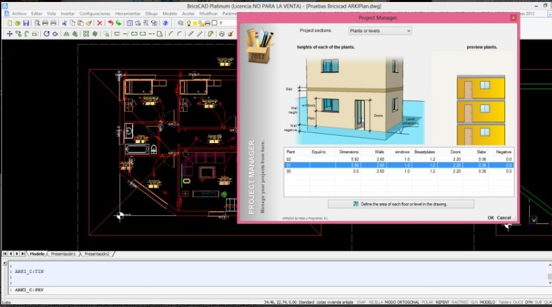Click the Copy icon in toolbar

72,23
